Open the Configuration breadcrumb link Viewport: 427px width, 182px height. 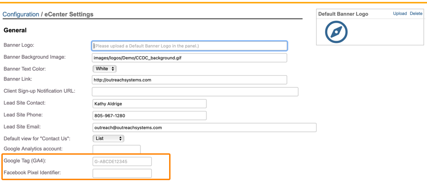tap(21, 14)
